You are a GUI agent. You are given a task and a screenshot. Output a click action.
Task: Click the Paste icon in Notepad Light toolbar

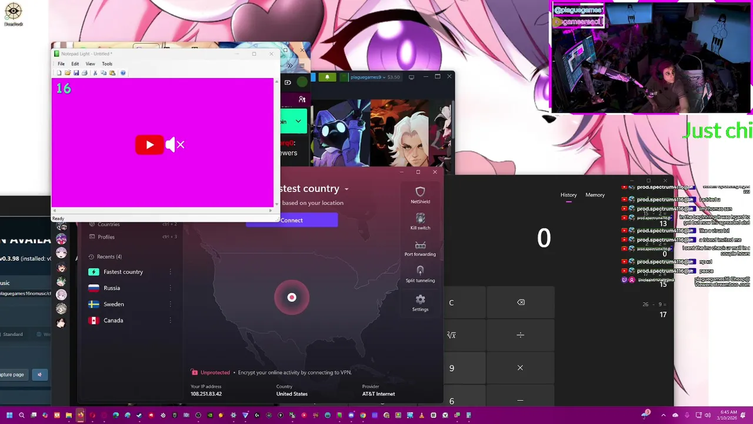click(112, 73)
